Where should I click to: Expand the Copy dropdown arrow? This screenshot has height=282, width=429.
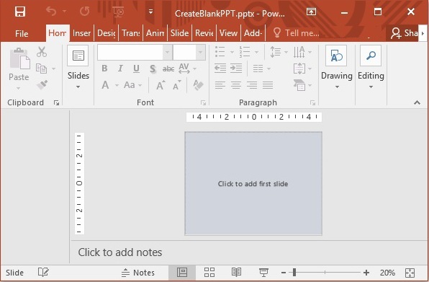click(53, 69)
